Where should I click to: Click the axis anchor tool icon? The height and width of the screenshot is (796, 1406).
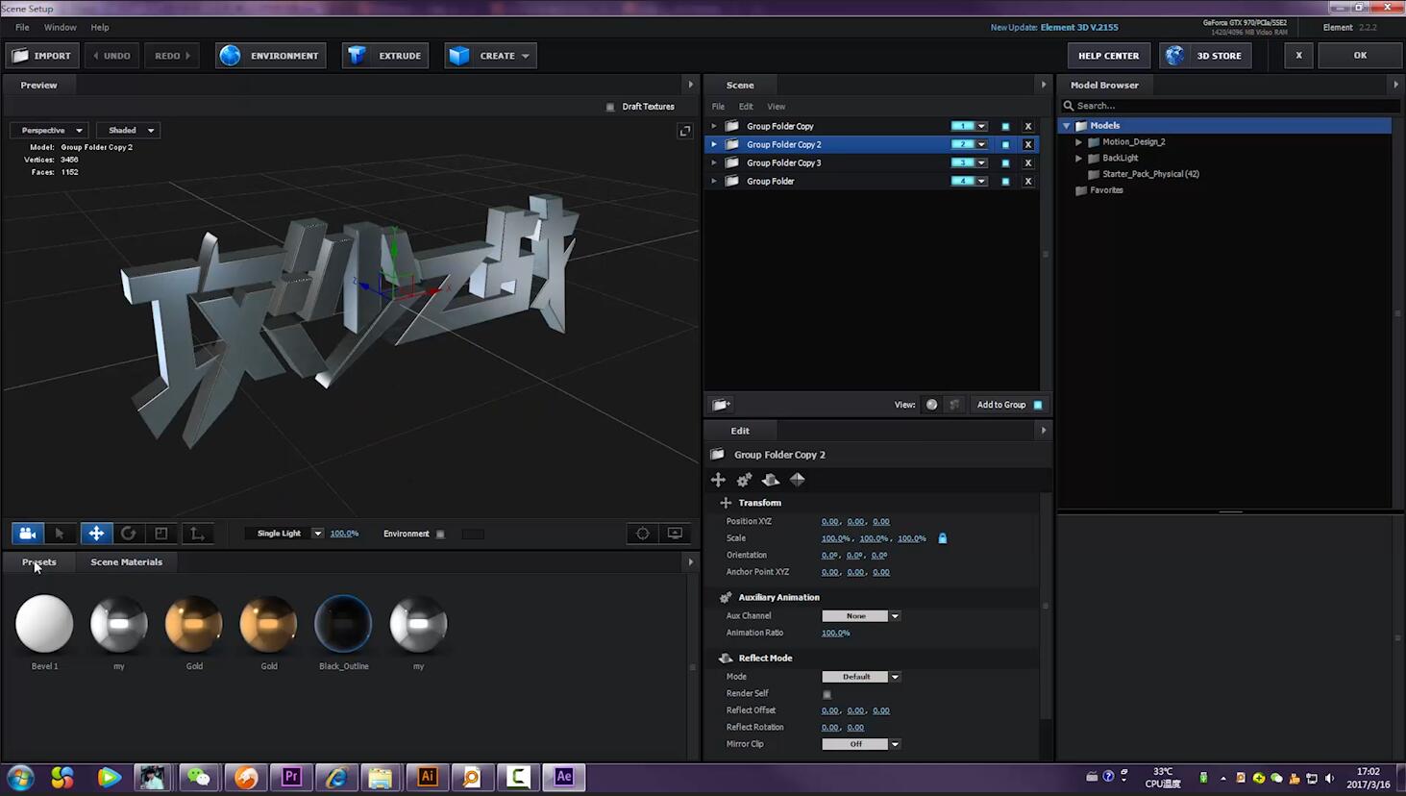[x=197, y=534]
